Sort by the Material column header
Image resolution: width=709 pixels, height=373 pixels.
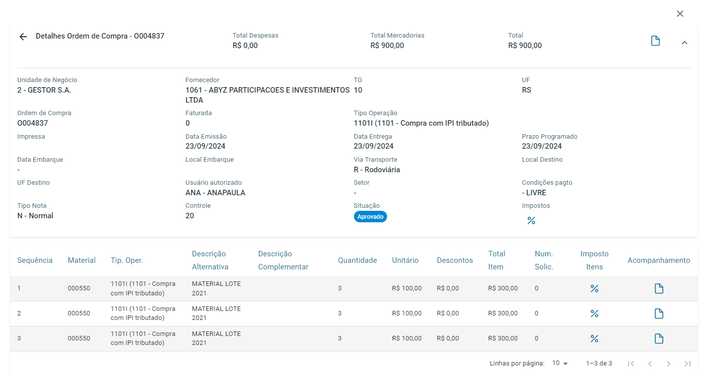[x=82, y=260]
